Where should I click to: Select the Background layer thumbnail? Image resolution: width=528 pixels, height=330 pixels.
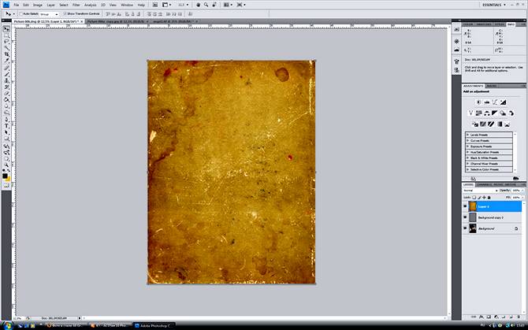[473, 228]
